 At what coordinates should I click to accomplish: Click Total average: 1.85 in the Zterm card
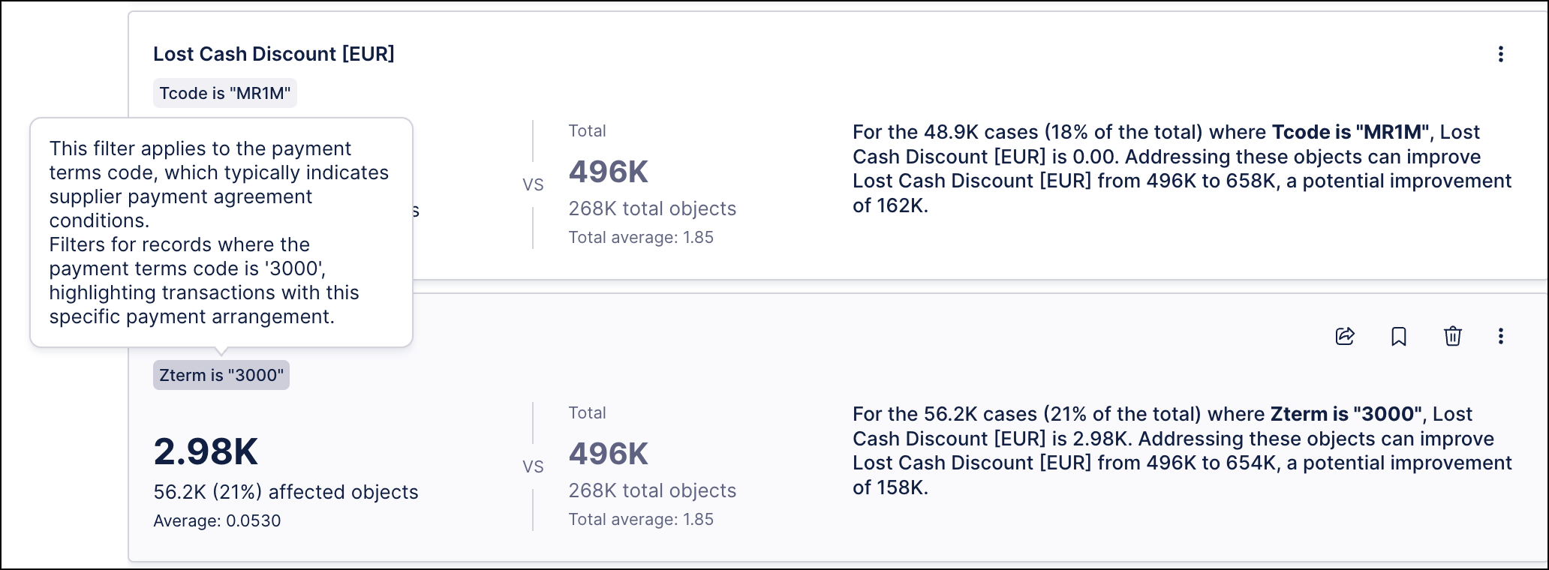click(x=641, y=519)
